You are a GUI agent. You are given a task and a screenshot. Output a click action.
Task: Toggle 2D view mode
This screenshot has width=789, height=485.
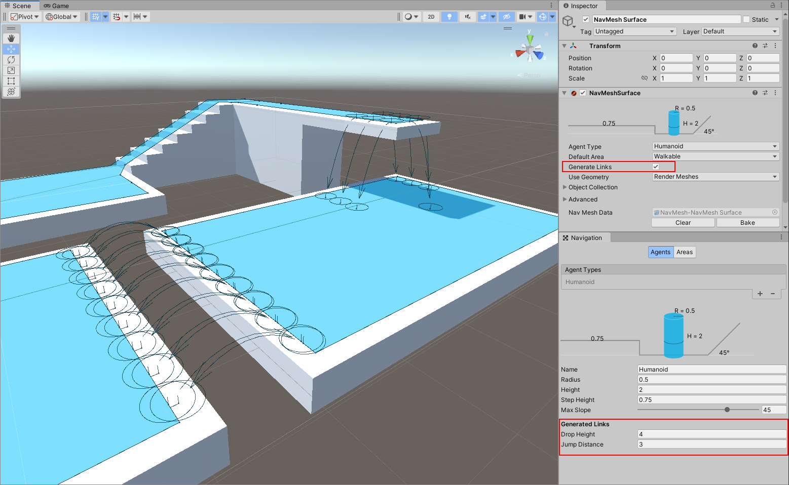[431, 17]
